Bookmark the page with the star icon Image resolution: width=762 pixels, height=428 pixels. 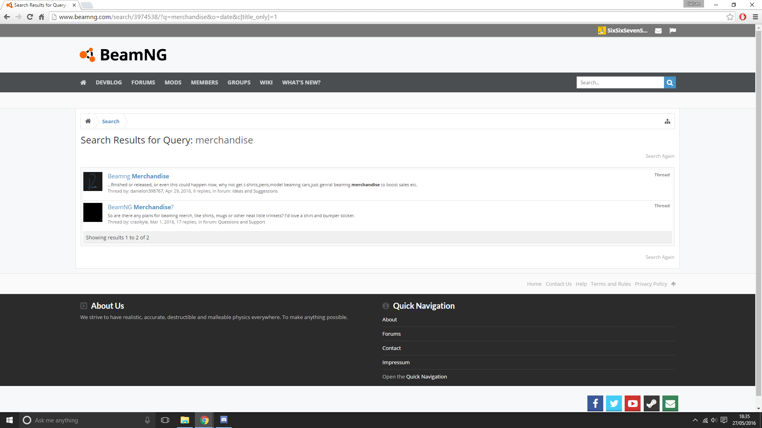click(730, 17)
